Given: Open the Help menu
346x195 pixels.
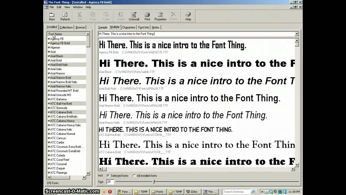Looking at the screenshot, I should (x=88, y=7).
